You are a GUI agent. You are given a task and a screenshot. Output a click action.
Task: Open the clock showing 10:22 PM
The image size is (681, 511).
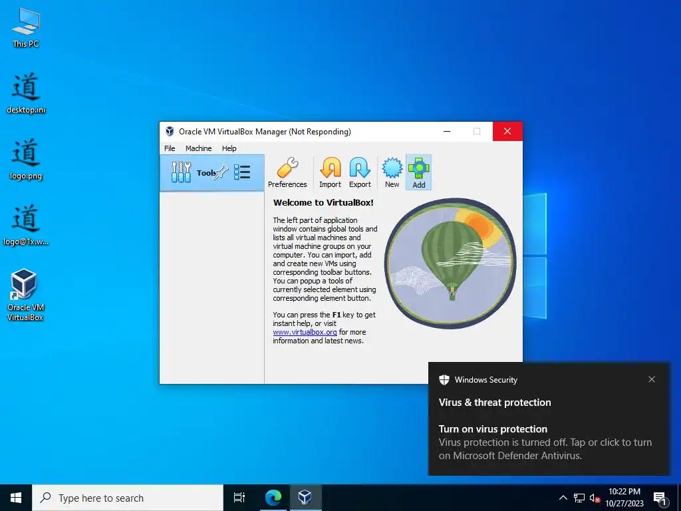point(624,498)
